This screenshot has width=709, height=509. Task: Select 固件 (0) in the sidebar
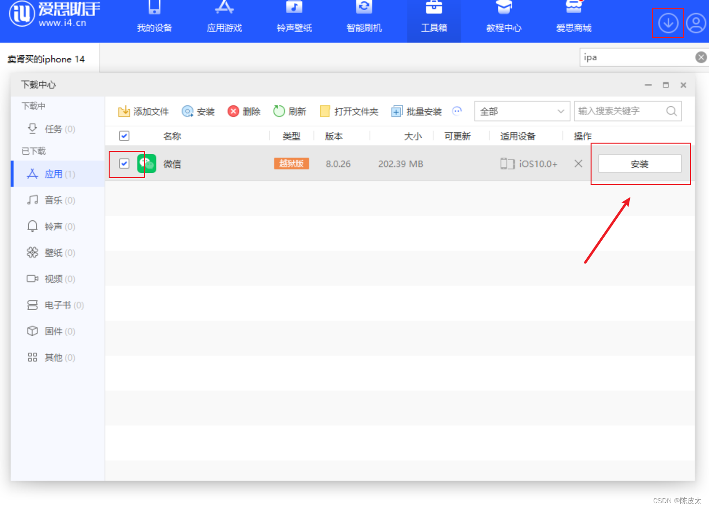point(57,331)
